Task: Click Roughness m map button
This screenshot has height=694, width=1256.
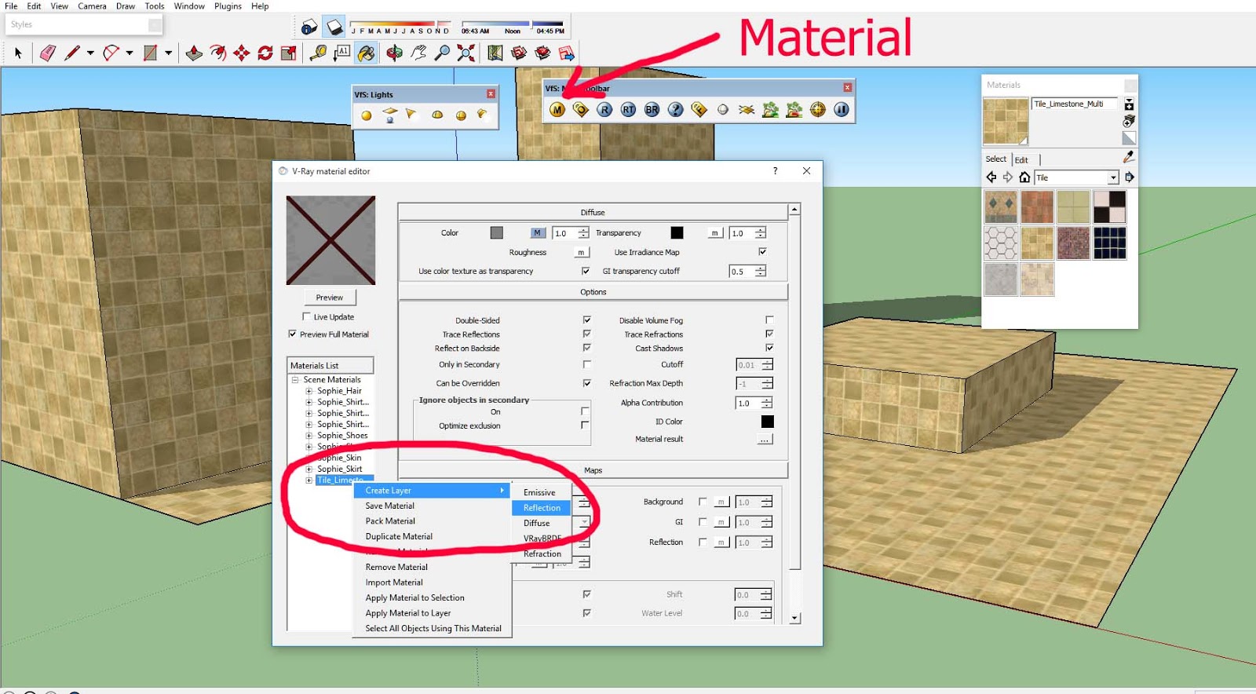Action: 581,252
